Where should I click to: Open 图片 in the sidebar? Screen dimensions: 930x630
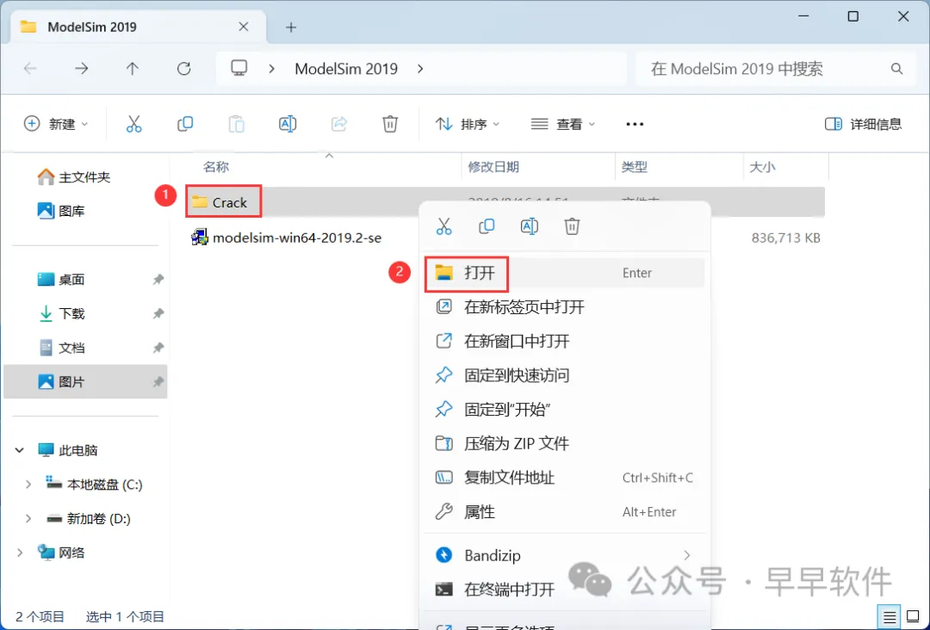84,381
